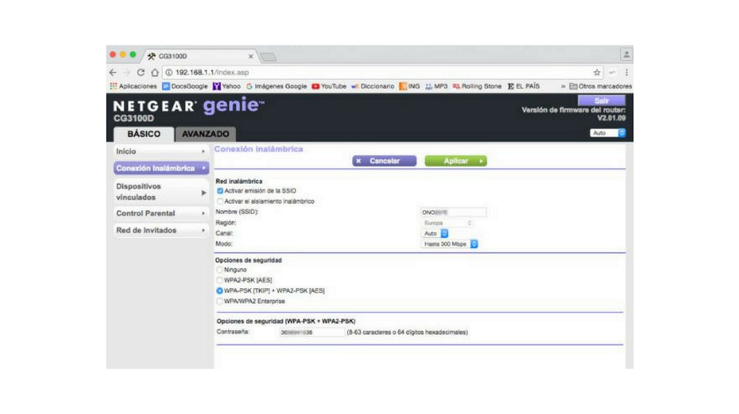Click the site info icon in address bar

(x=169, y=73)
